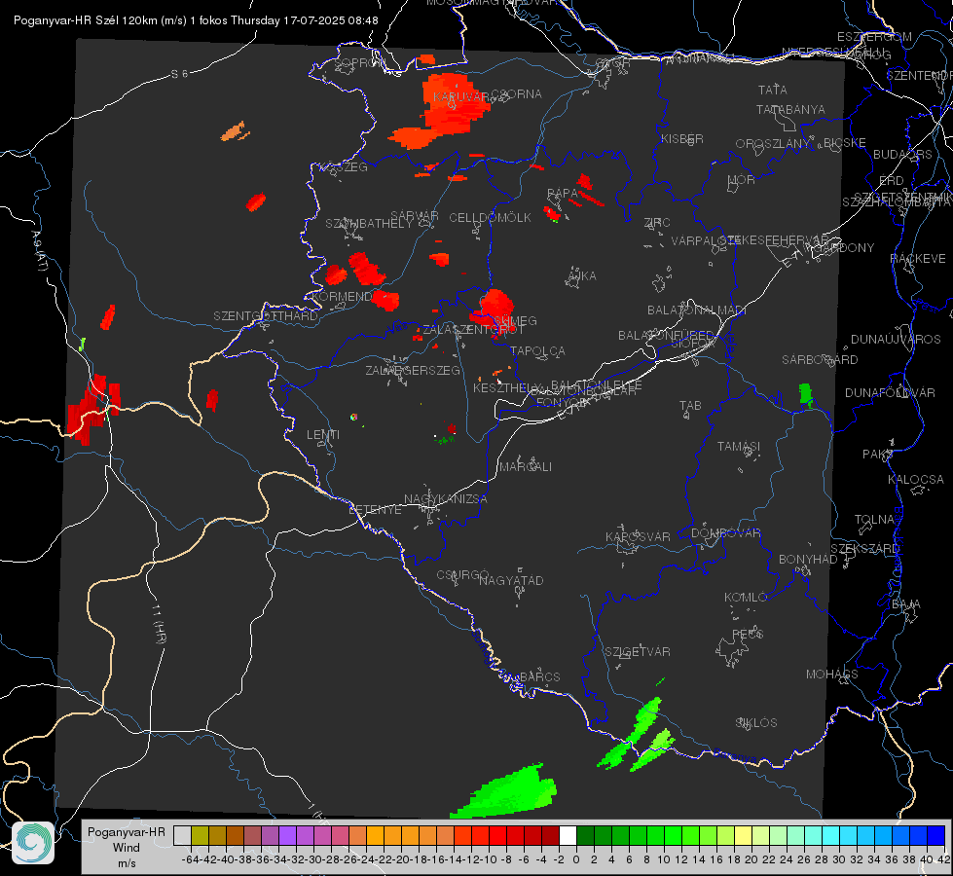Select the KISBER town label
Image resolution: width=953 pixels, height=876 pixels.
pyautogui.click(x=682, y=138)
